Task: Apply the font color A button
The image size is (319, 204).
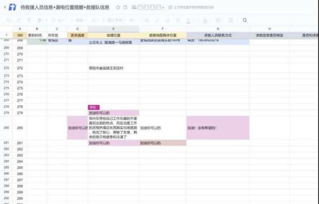Action: (x=188, y=20)
